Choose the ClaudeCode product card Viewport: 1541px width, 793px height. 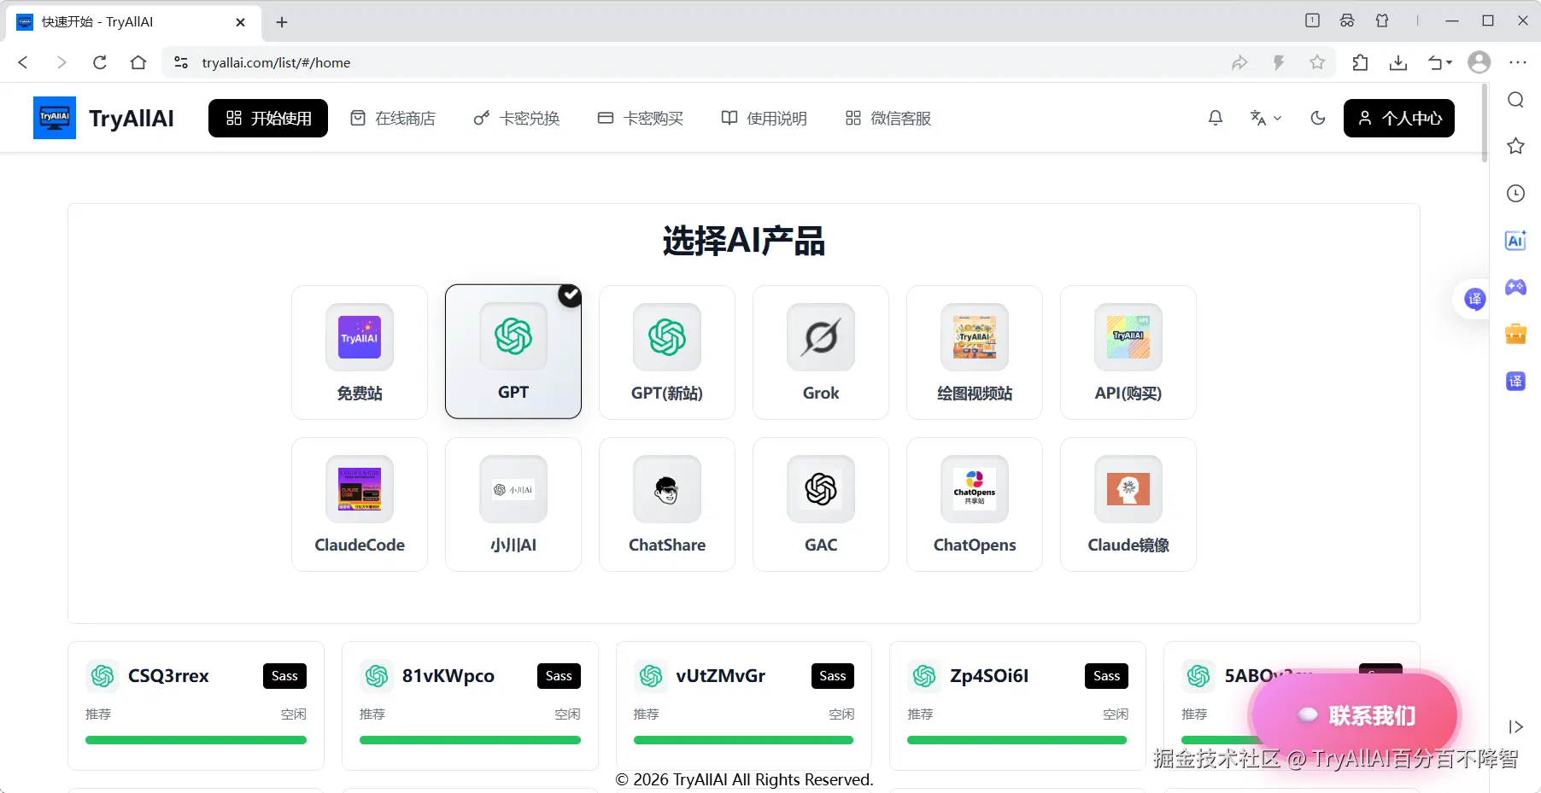pos(360,504)
